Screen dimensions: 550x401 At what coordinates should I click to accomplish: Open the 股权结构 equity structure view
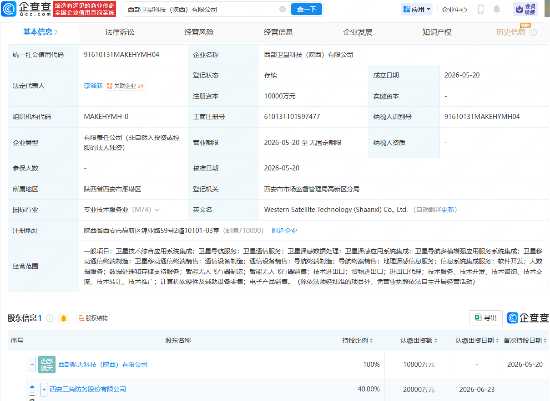click(x=93, y=318)
